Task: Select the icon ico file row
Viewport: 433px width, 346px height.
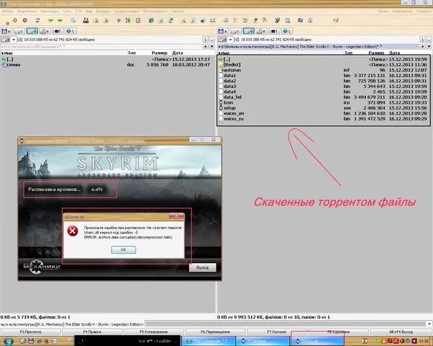Action: point(323,102)
